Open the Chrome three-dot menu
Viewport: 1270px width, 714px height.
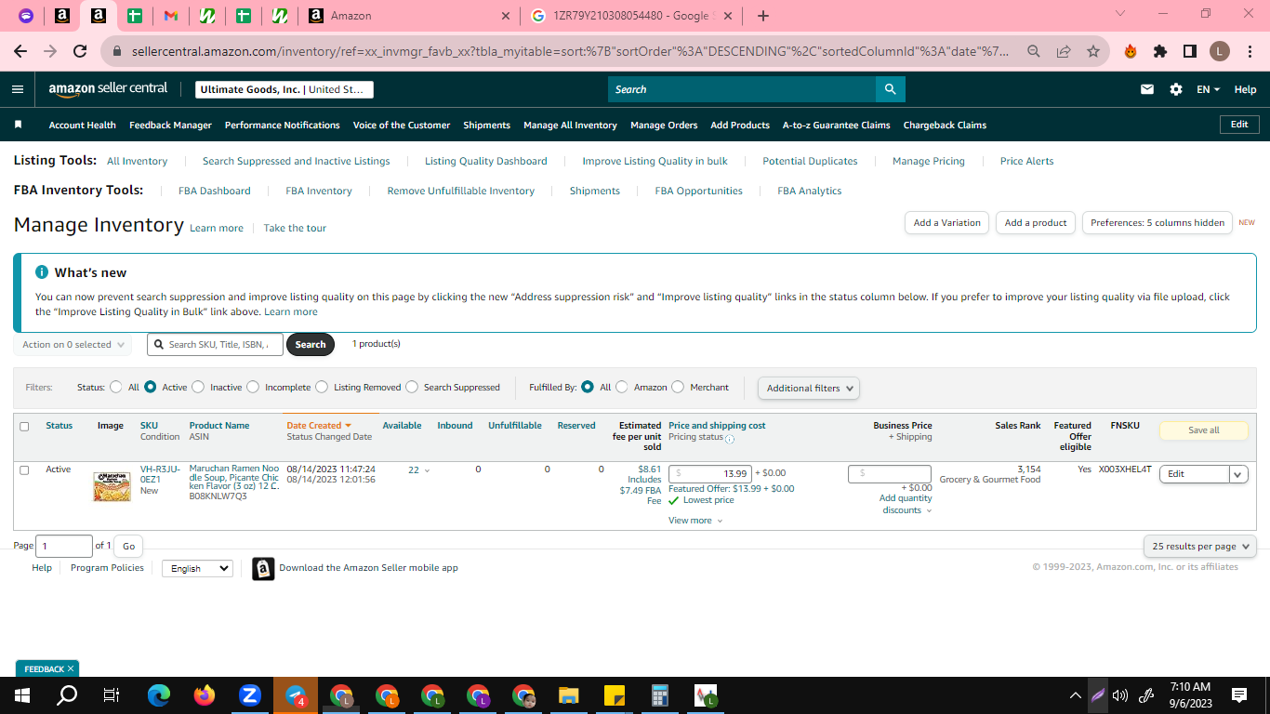point(1249,52)
